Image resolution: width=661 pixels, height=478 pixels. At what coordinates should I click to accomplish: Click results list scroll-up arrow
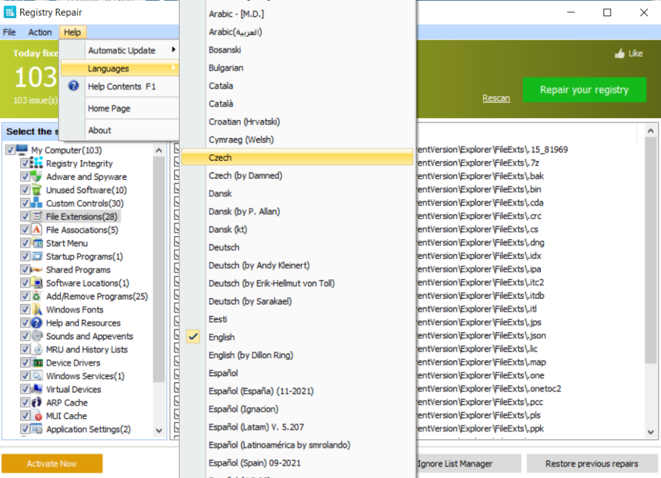tap(651, 131)
